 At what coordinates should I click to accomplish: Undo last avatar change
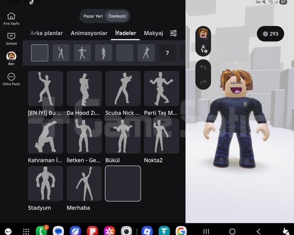[x=203, y=67]
